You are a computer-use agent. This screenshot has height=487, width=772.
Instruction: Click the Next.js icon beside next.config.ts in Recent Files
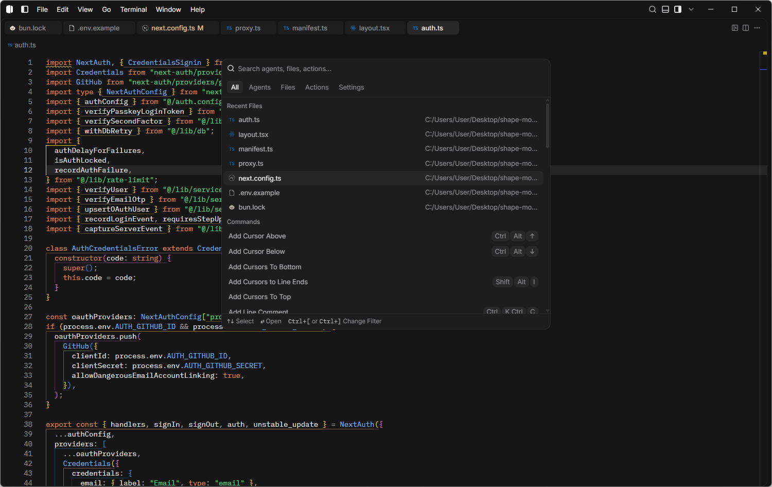click(232, 178)
